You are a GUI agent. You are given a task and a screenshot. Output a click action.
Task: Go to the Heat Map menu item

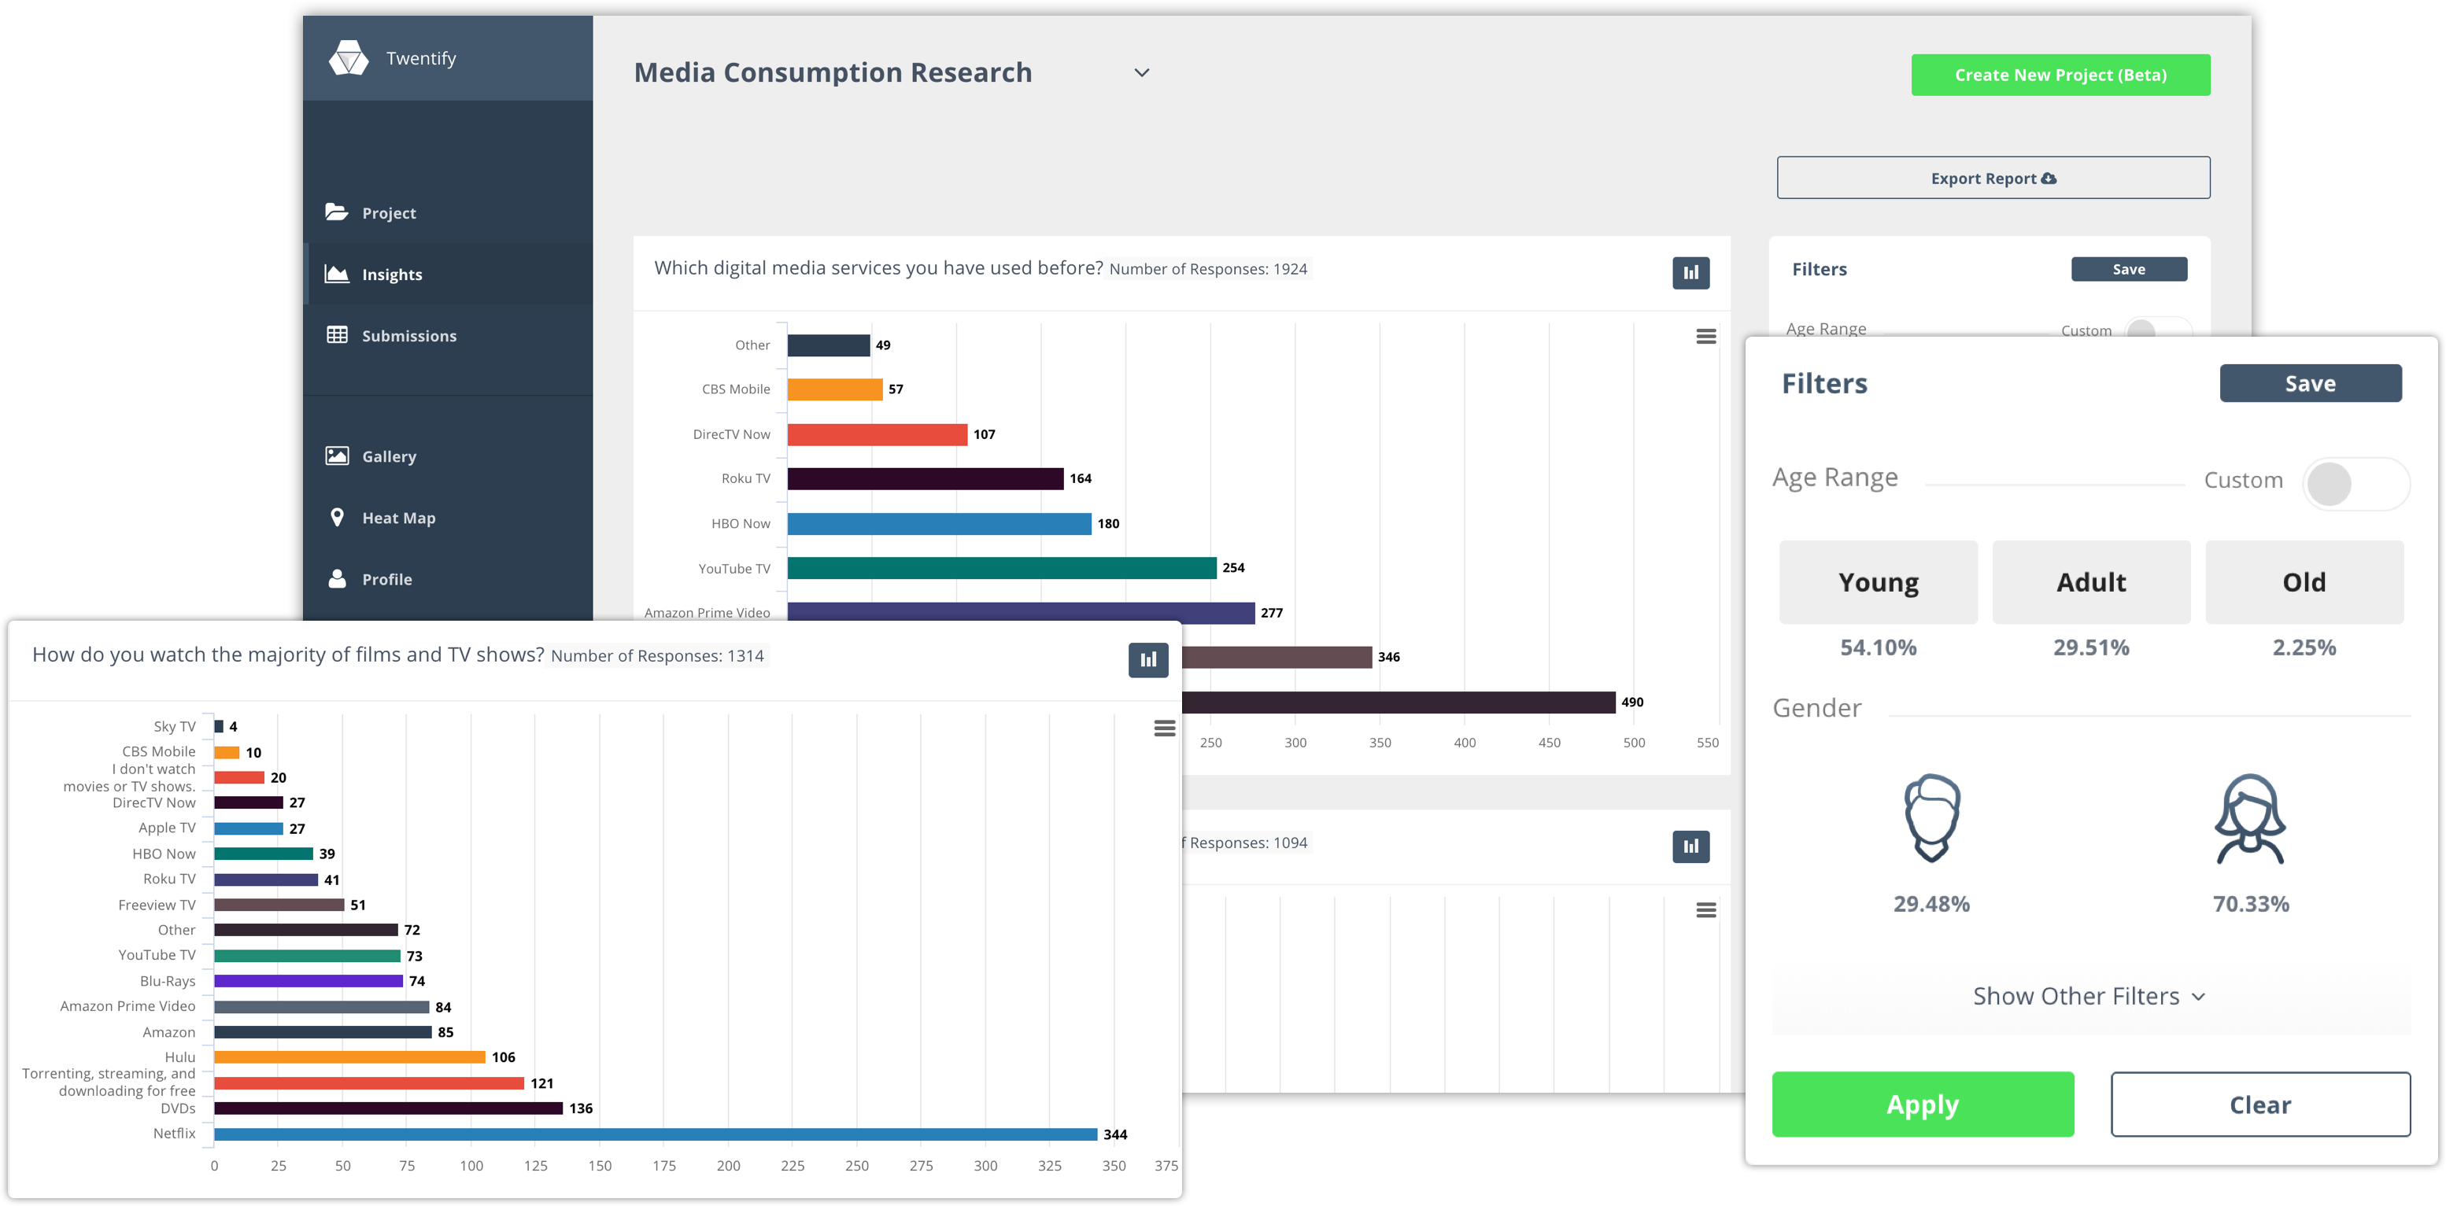[x=448, y=518]
